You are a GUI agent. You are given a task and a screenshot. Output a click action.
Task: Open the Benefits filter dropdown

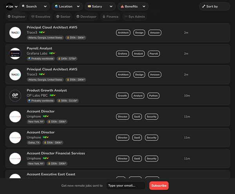(133, 6)
